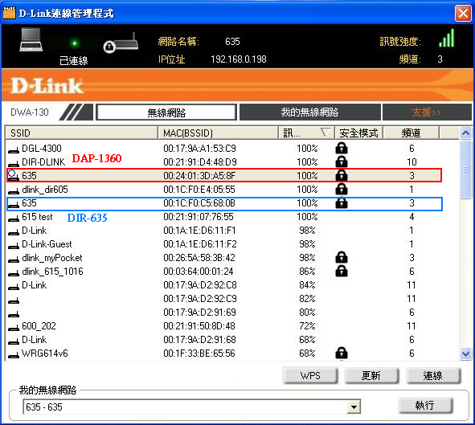Screen dimensions: 475x425
Task: Click router icon next to DIR-DLINK
Action: pyautogui.click(x=14, y=163)
